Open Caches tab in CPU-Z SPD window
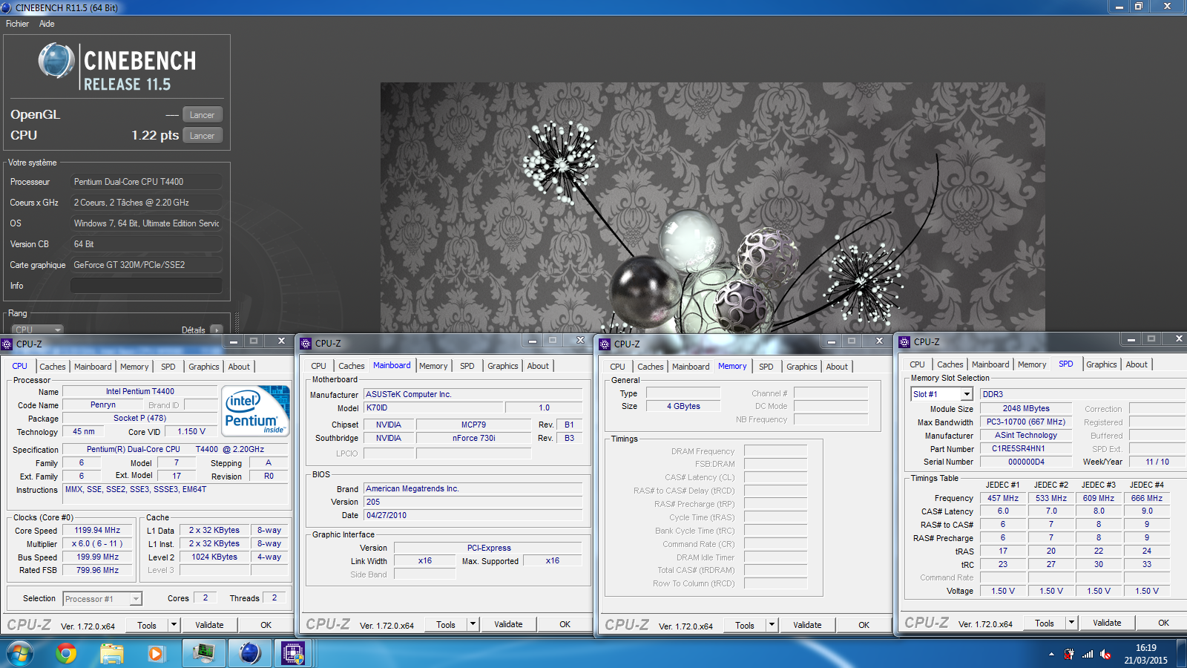This screenshot has height=668, width=1187. pos(950,364)
